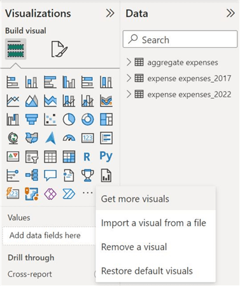
Task: Select the Funnel visual
Action: tap(31, 119)
